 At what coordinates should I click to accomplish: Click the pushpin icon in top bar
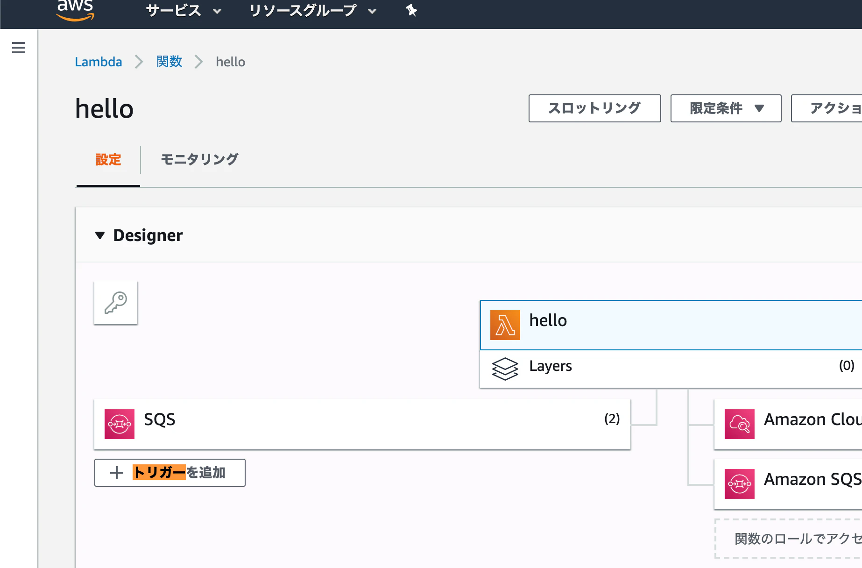click(411, 10)
